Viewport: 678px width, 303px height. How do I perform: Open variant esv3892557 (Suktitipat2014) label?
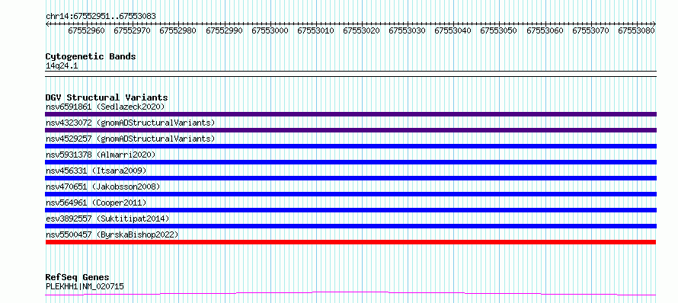(107, 218)
